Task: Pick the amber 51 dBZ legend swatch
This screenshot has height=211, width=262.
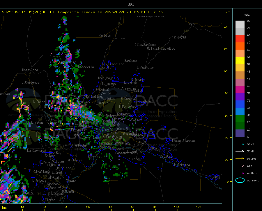Action: pyautogui.click(x=240, y=68)
